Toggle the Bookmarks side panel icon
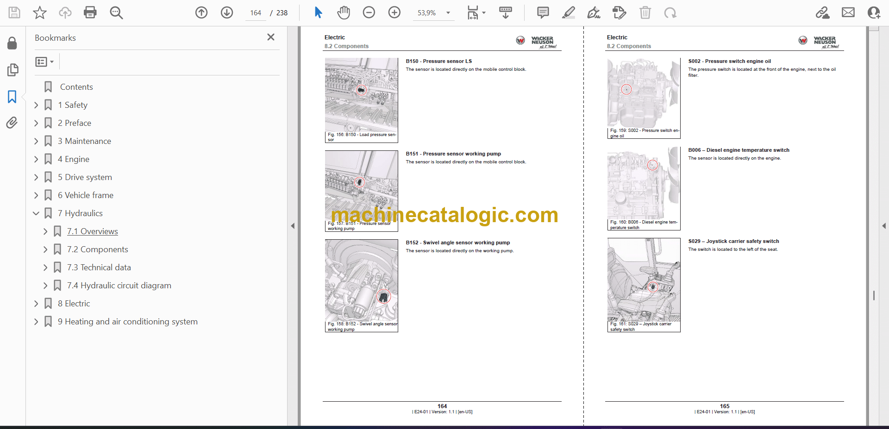Image resolution: width=889 pixels, height=429 pixels. point(12,97)
